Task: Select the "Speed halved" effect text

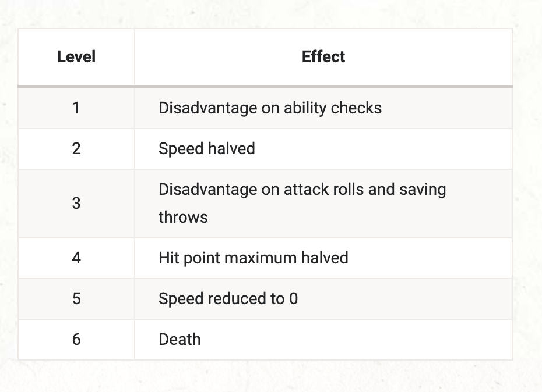Action: [x=207, y=149]
